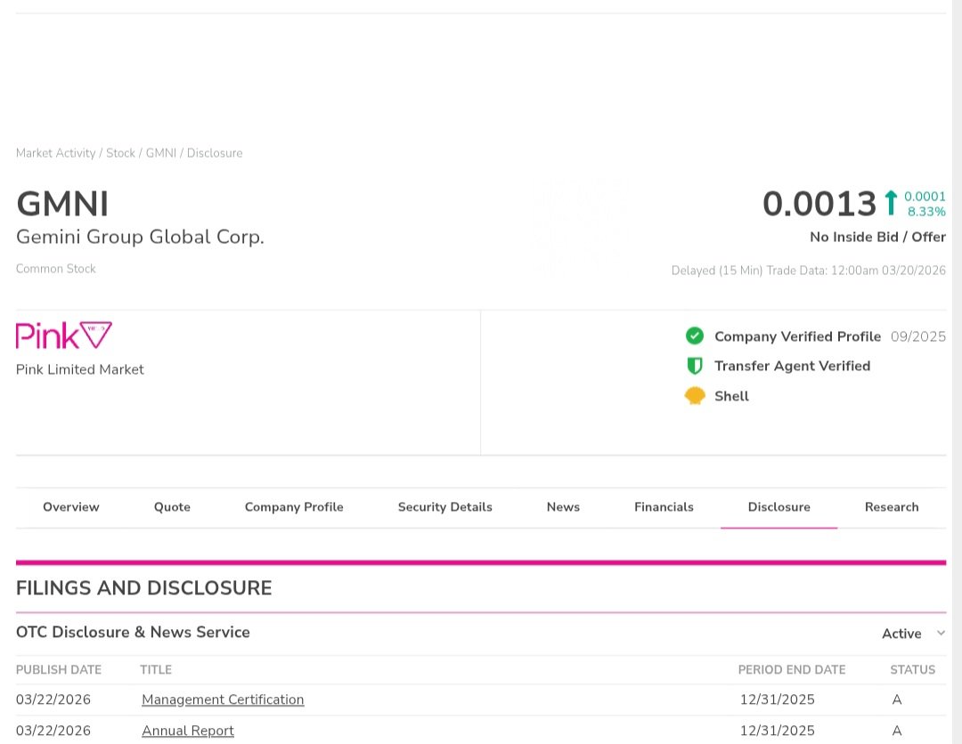The height and width of the screenshot is (744, 962).
Task: Click the PUBLISH DATE column header
Action: coord(59,670)
